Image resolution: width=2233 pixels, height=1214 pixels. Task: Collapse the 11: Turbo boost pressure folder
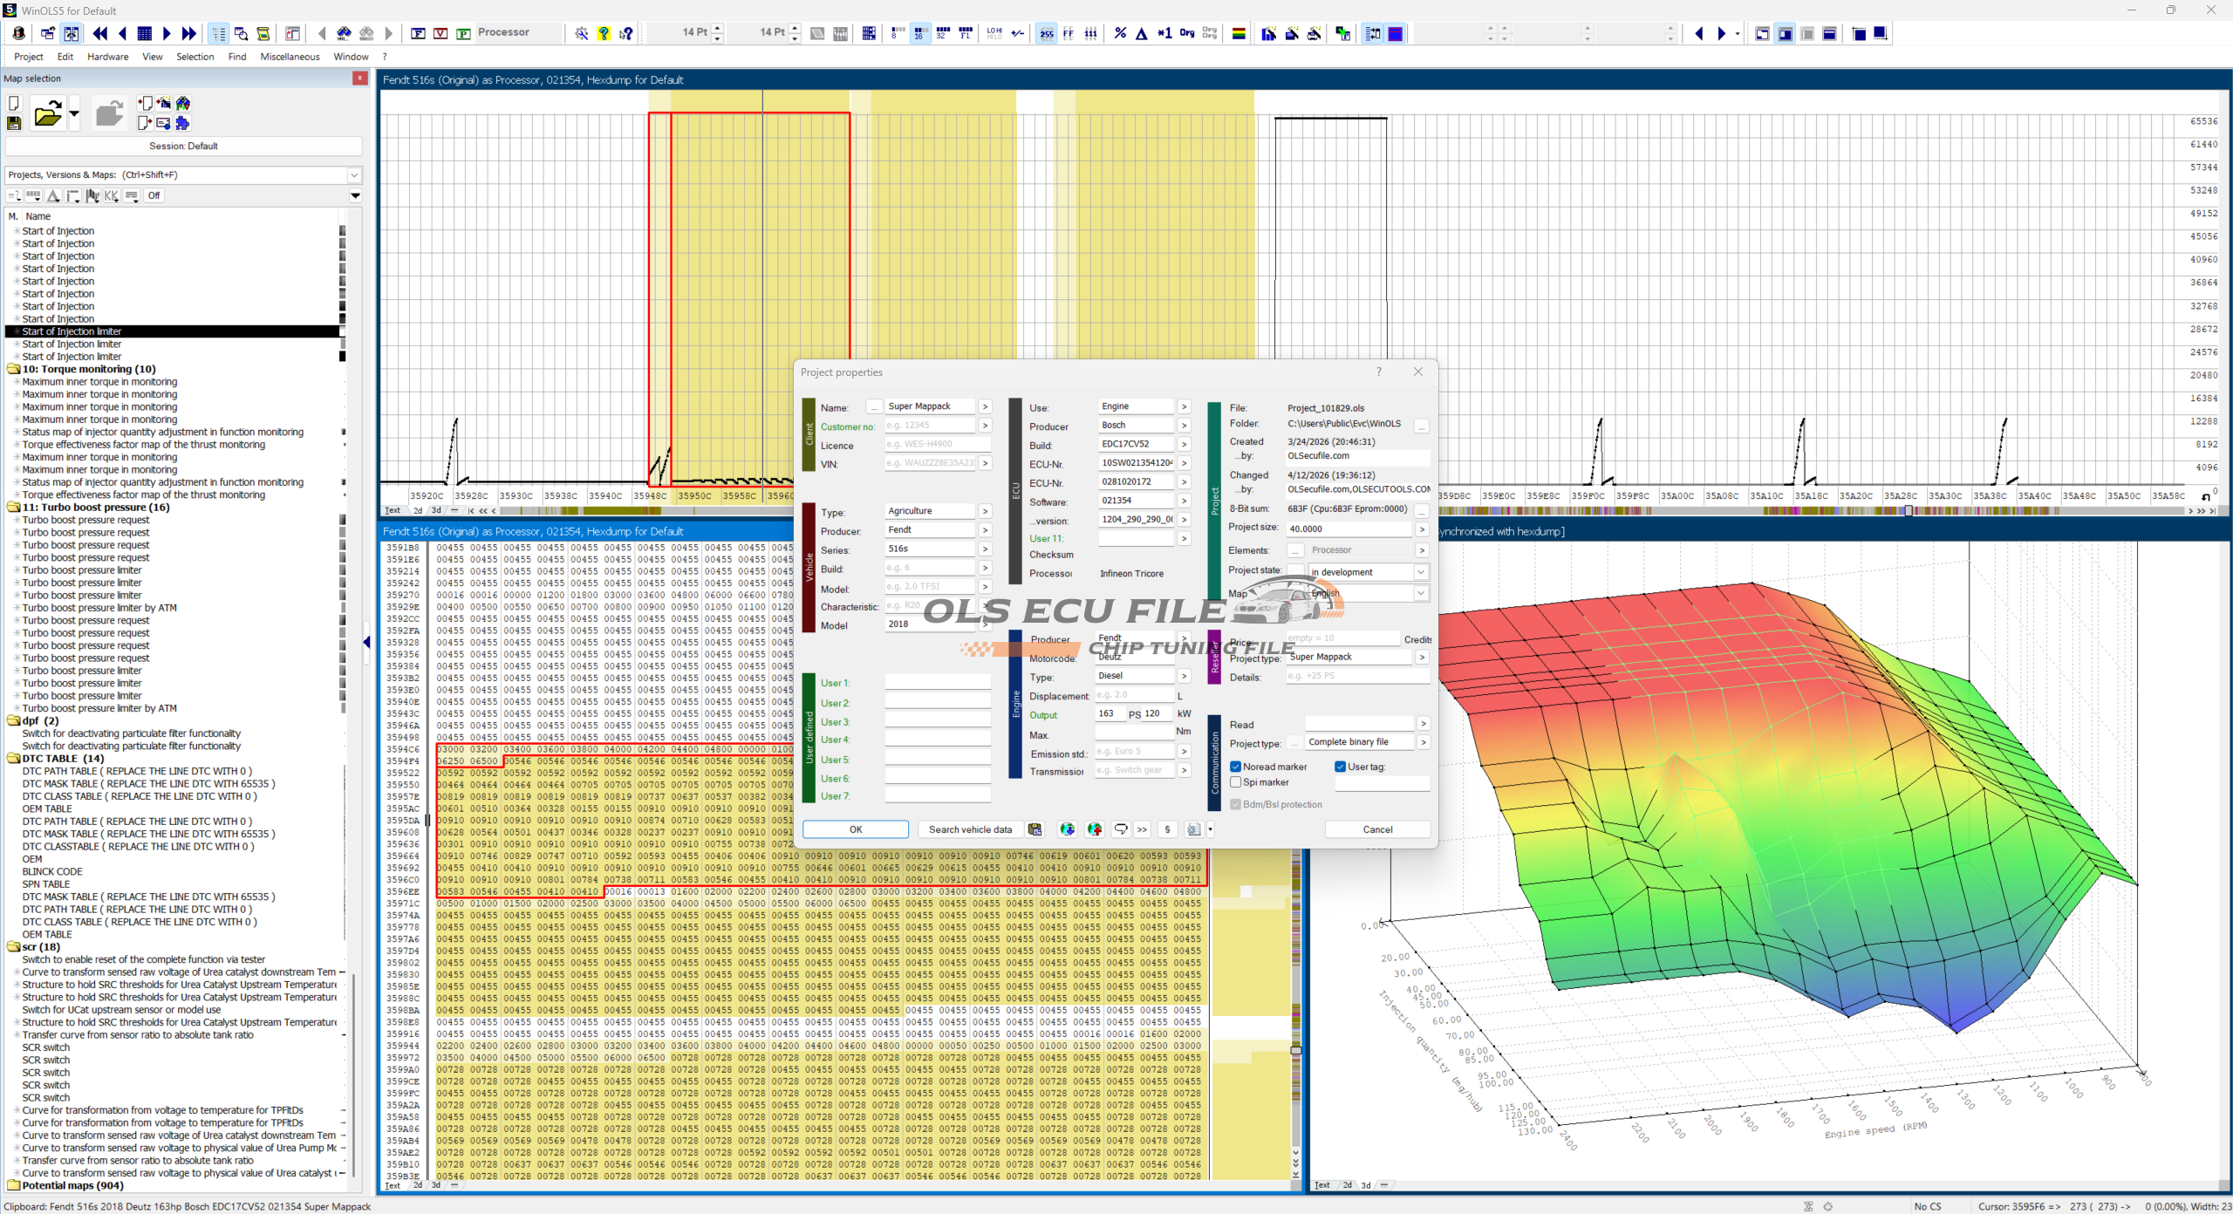click(13, 507)
